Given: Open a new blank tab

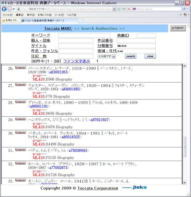Looking at the screenshot, I should [81, 21].
